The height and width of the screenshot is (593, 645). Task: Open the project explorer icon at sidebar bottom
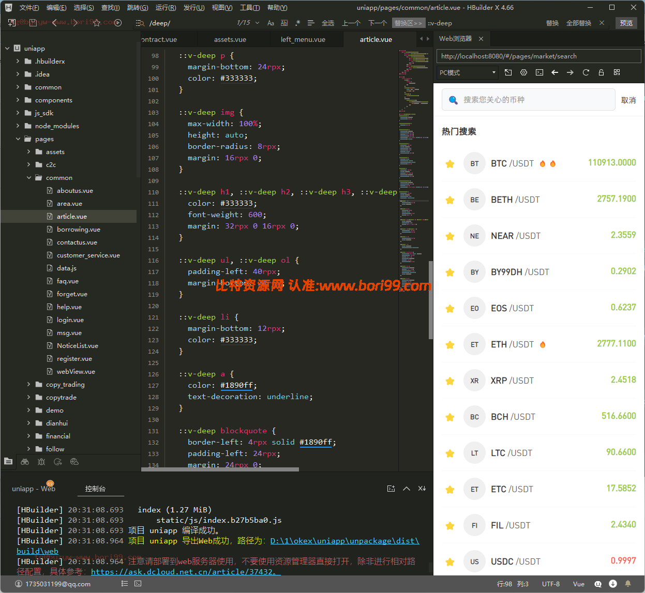8,461
